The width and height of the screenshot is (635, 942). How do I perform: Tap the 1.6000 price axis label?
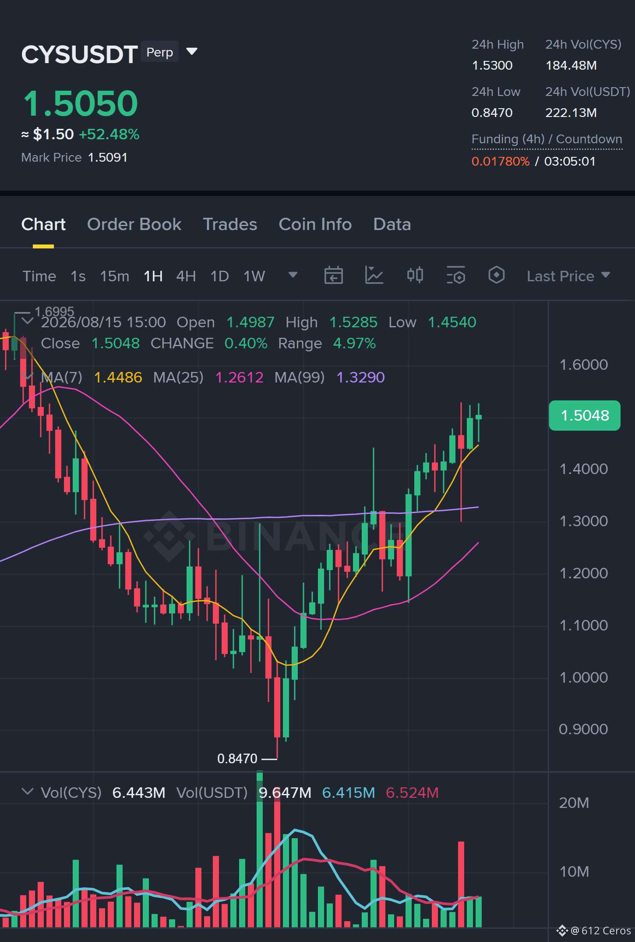click(x=584, y=365)
